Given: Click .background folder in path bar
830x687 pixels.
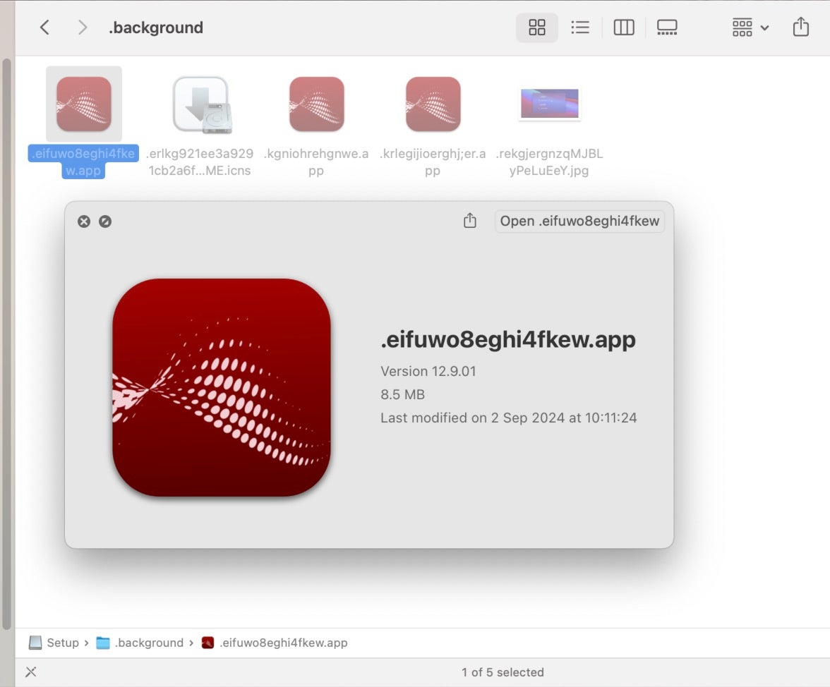Looking at the screenshot, I should coord(140,643).
